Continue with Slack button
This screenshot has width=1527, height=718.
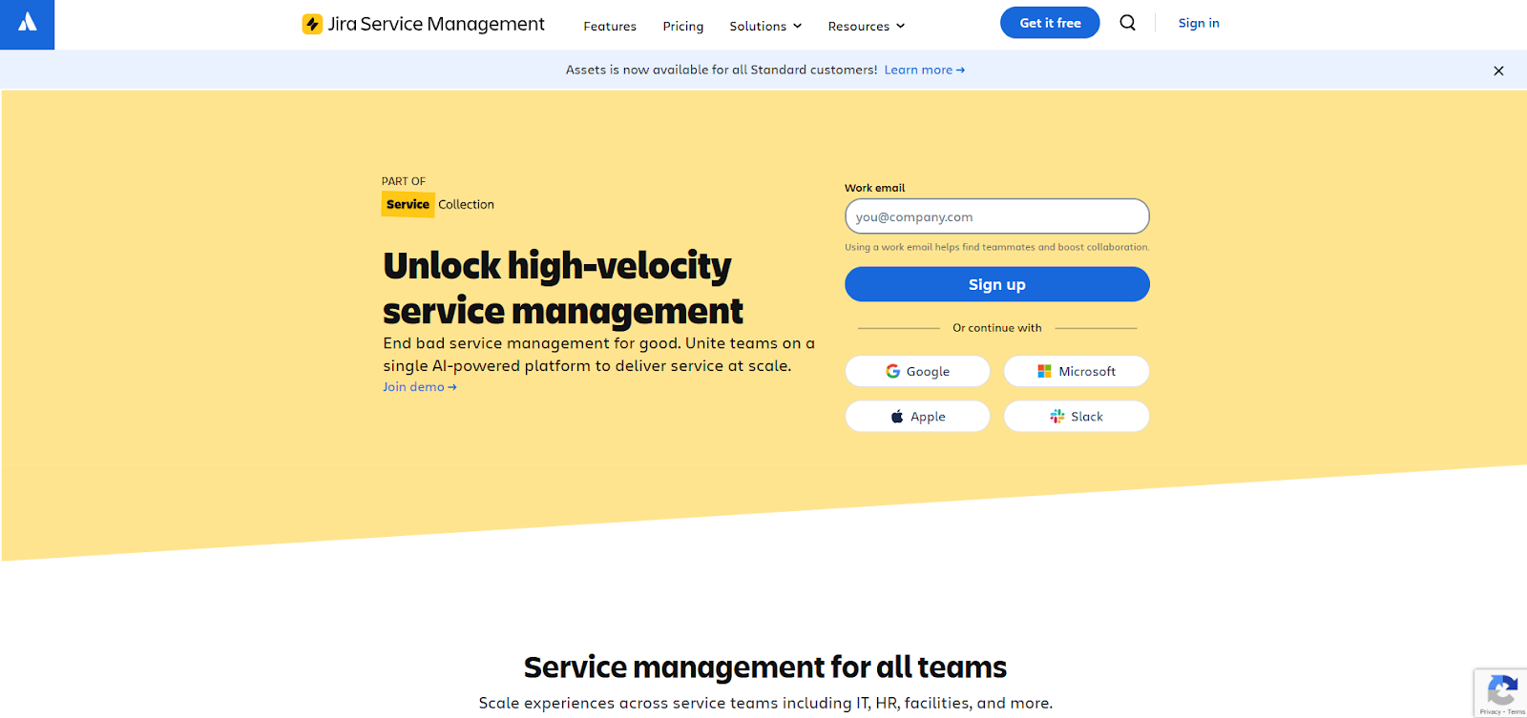(x=1077, y=416)
